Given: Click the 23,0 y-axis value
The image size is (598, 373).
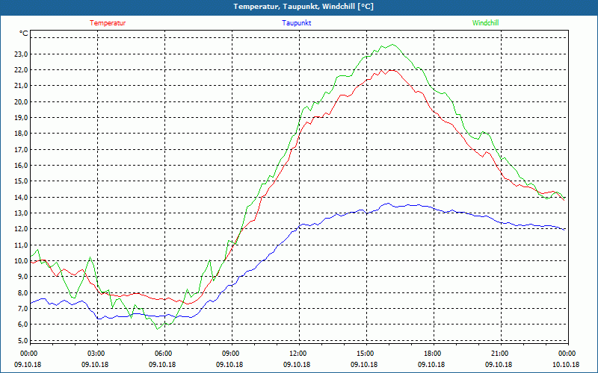Looking at the screenshot, I should pos(20,54).
